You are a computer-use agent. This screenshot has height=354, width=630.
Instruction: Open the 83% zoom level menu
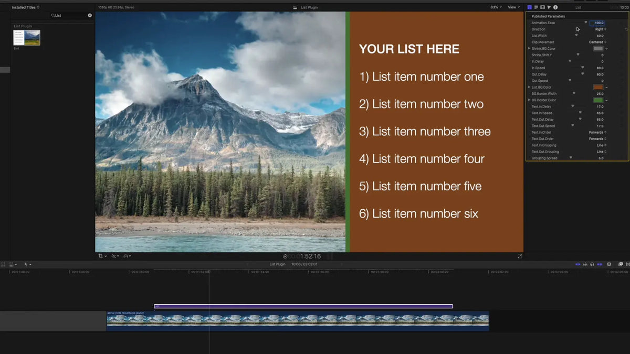[x=496, y=7]
